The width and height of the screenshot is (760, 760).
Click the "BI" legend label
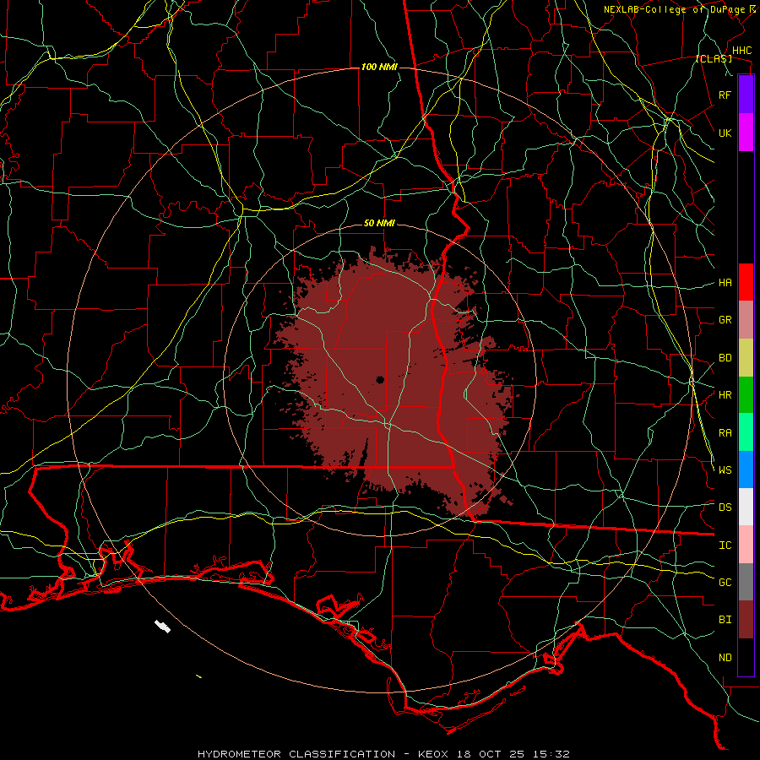[x=725, y=620]
